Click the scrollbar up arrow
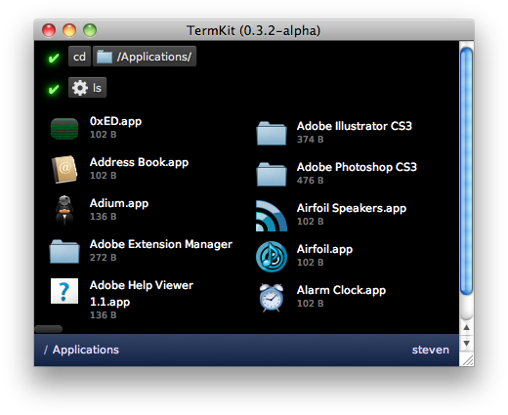 point(466,327)
